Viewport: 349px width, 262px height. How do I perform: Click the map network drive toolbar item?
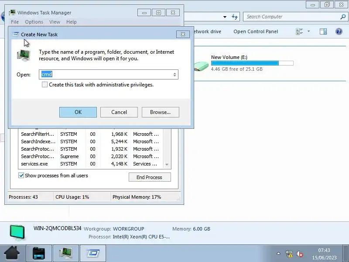pos(207,31)
